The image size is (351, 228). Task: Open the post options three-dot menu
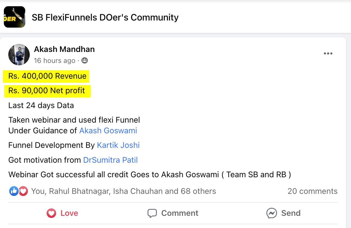click(328, 53)
